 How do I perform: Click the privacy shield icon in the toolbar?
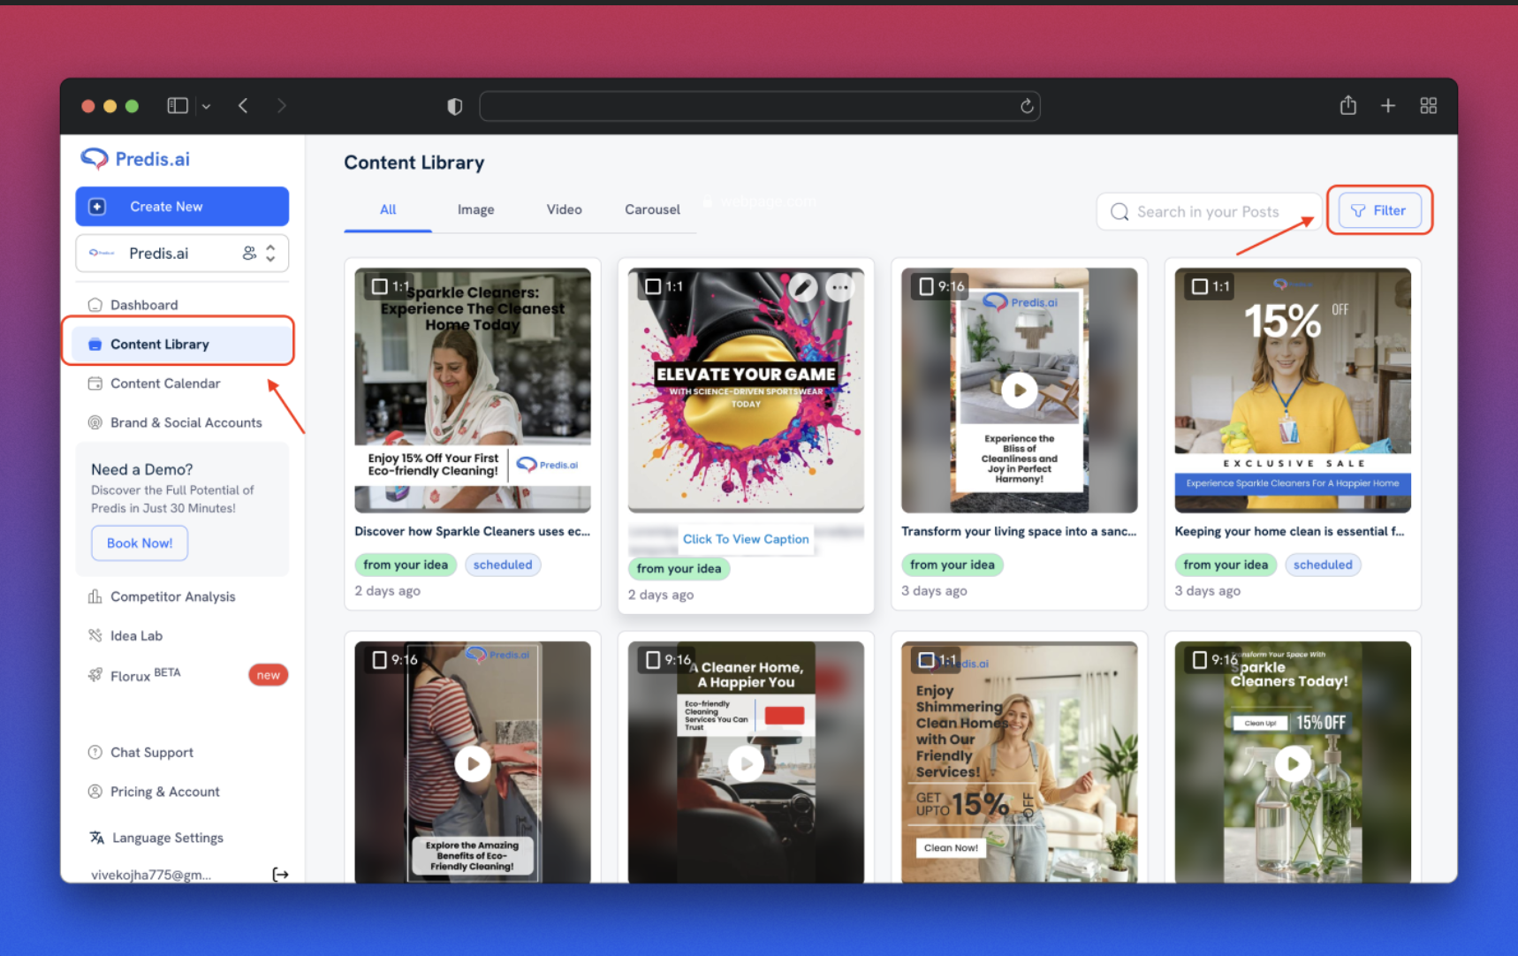(454, 106)
